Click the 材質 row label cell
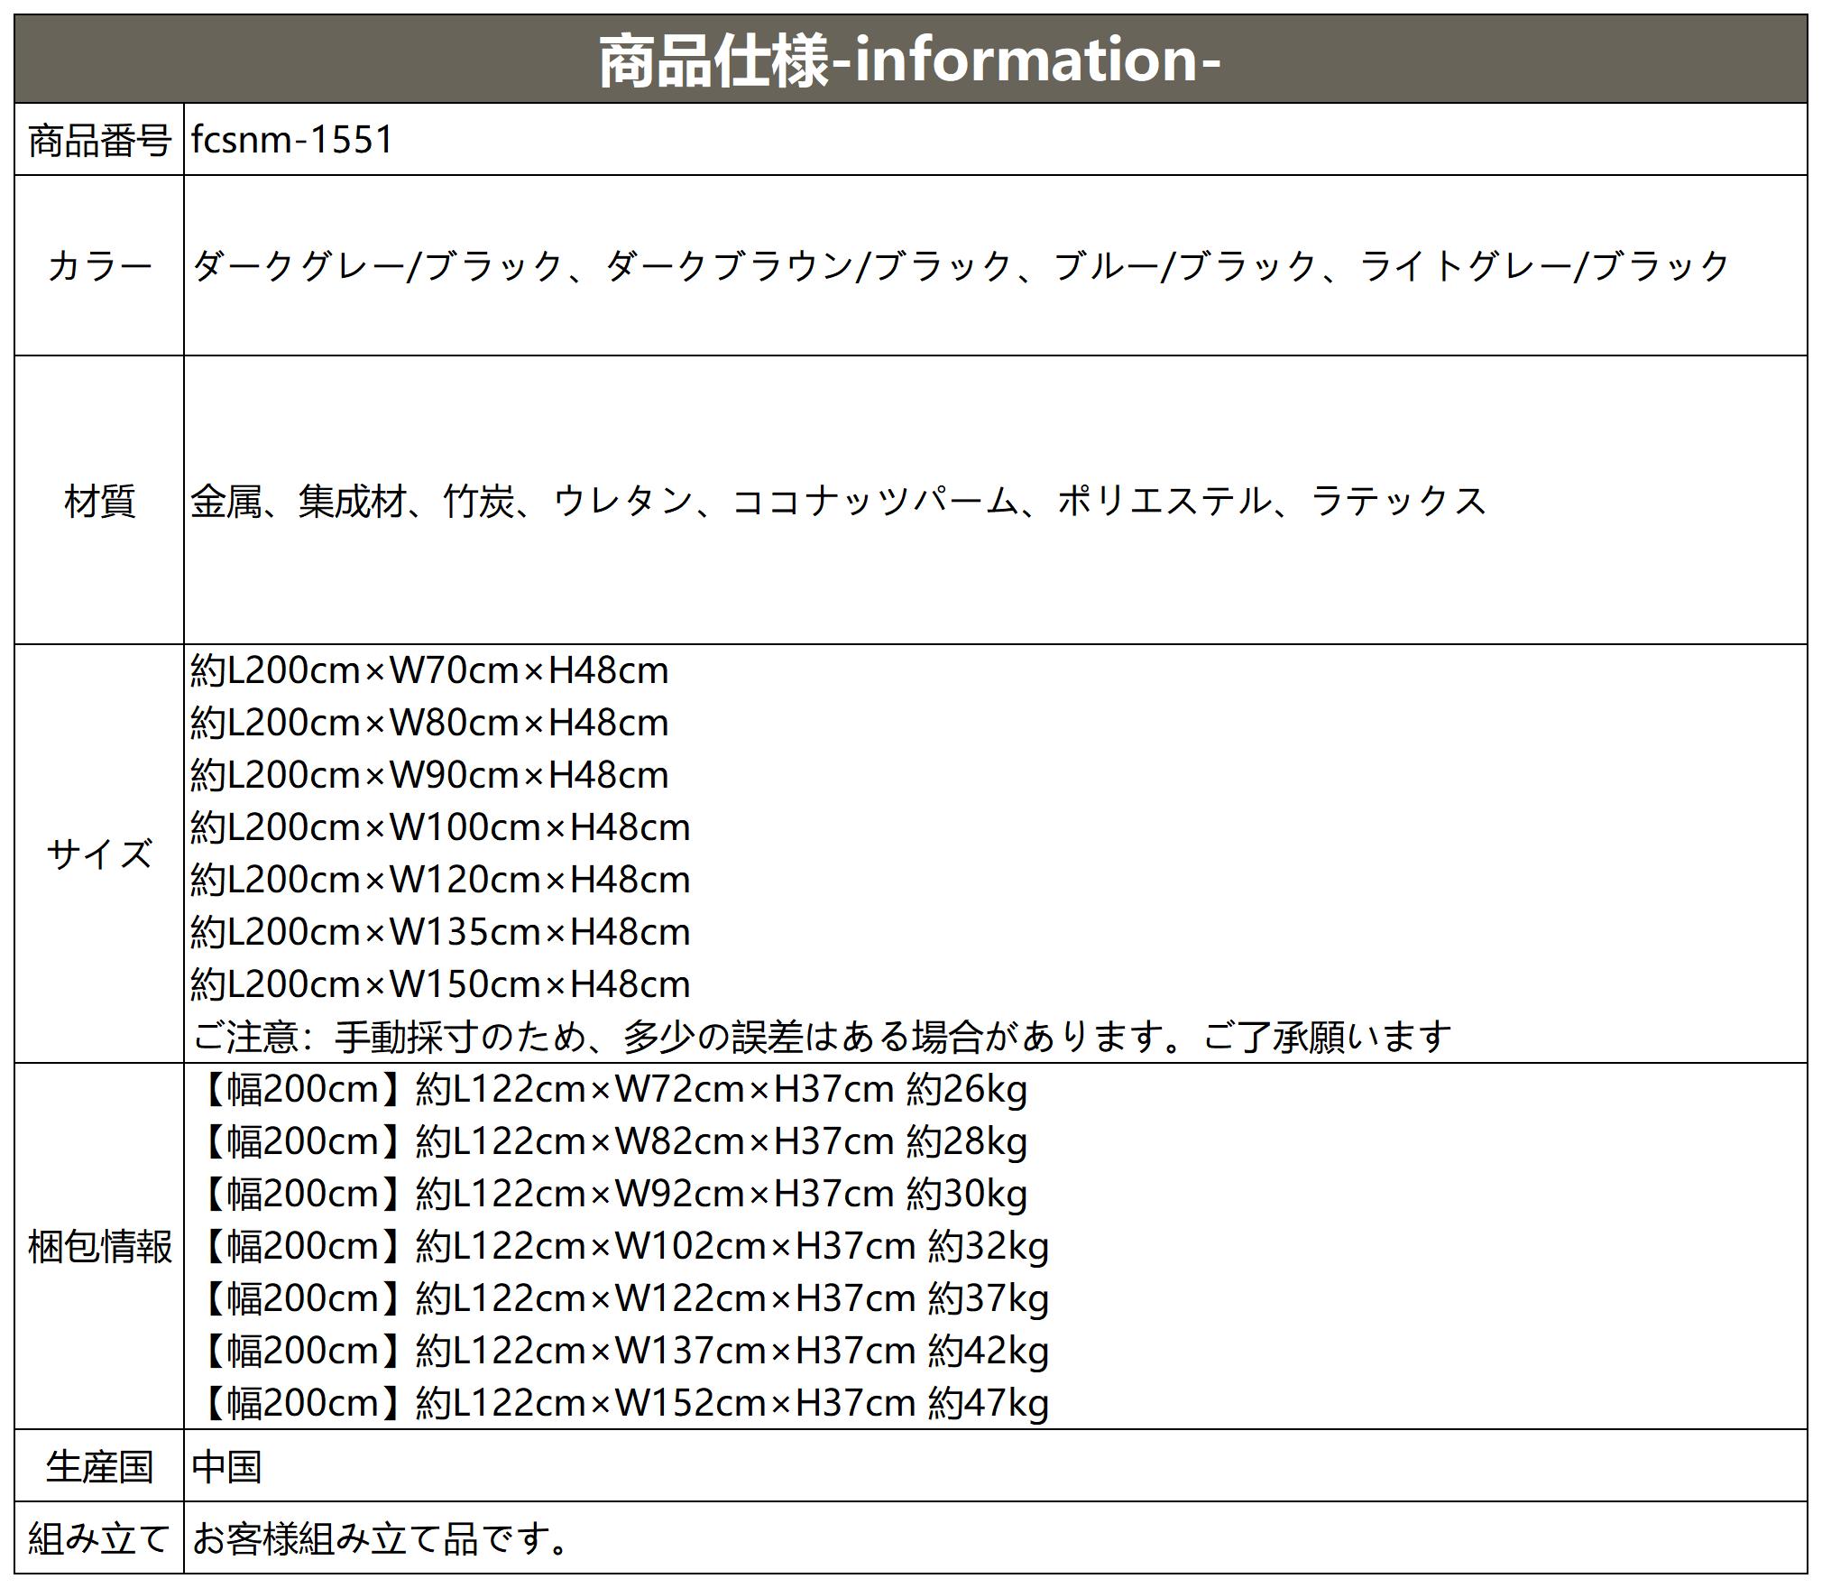Screen dimensions: 1822x1588 [x=99, y=501]
